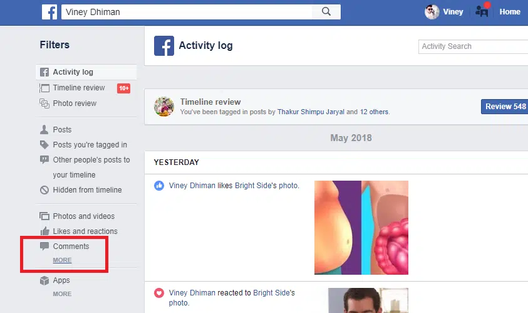Select Posts you're tagged in filter

click(x=90, y=145)
